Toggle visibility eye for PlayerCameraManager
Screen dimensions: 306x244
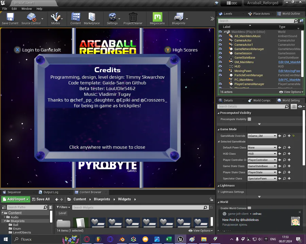220,84
